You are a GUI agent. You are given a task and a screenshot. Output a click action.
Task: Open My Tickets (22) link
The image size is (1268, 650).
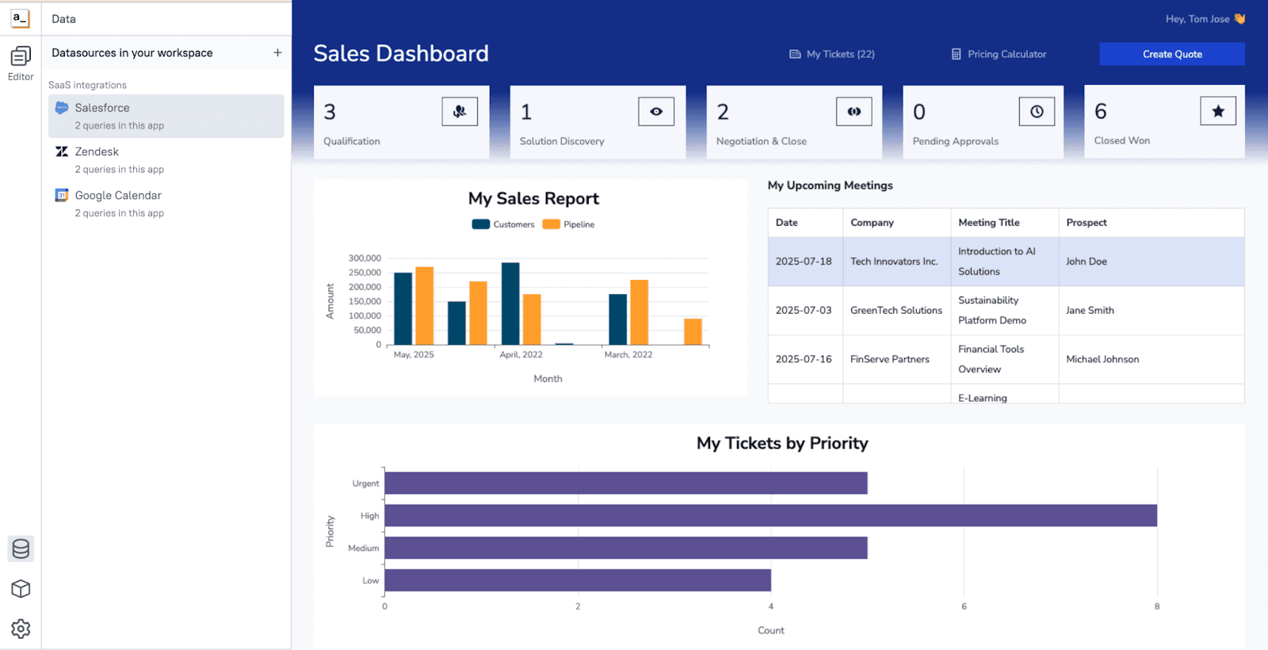[832, 55]
